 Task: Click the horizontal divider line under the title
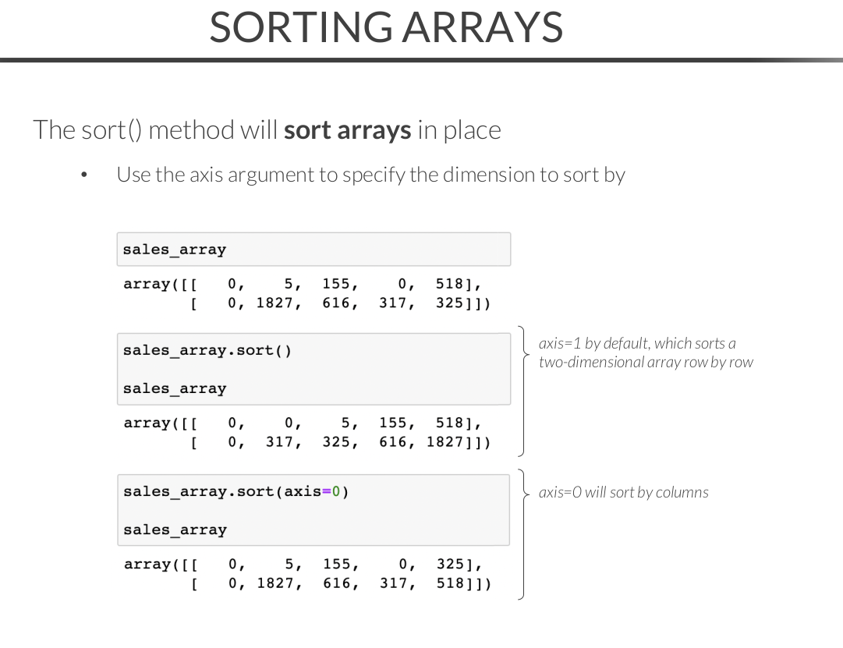coord(421,59)
